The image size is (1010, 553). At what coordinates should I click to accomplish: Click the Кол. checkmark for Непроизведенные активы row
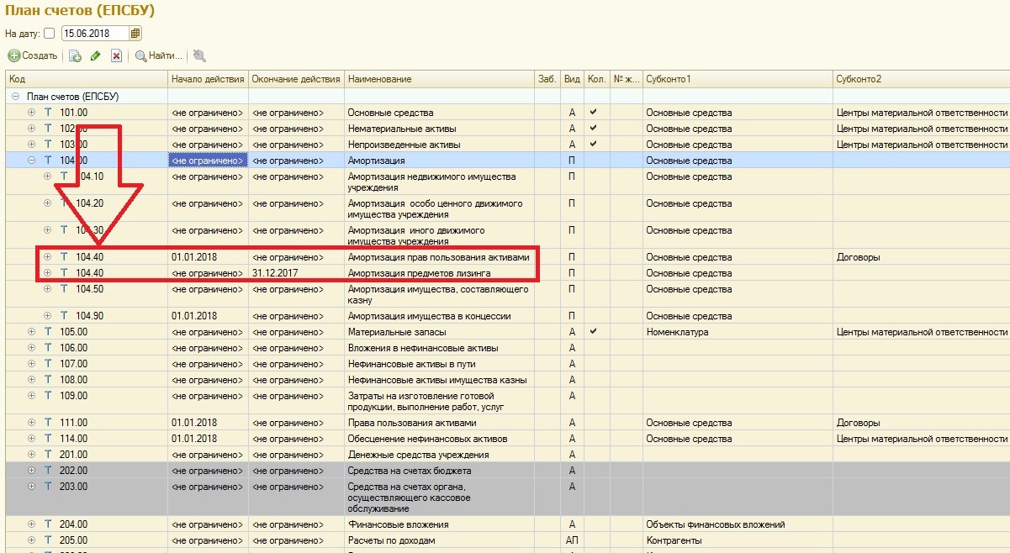coord(594,145)
